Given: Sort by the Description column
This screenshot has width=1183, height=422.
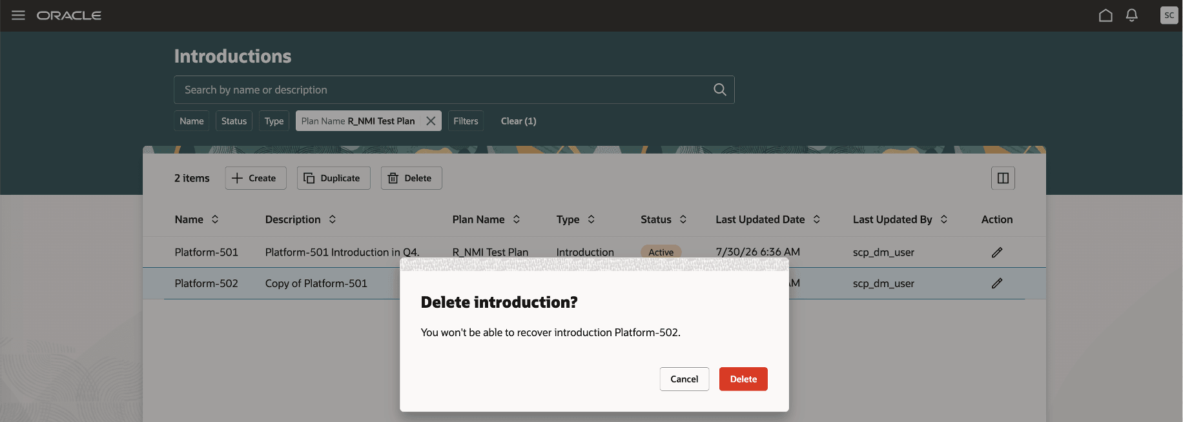Looking at the screenshot, I should coord(333,219).
